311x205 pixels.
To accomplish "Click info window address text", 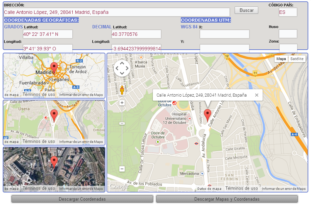I will (201, 95).
